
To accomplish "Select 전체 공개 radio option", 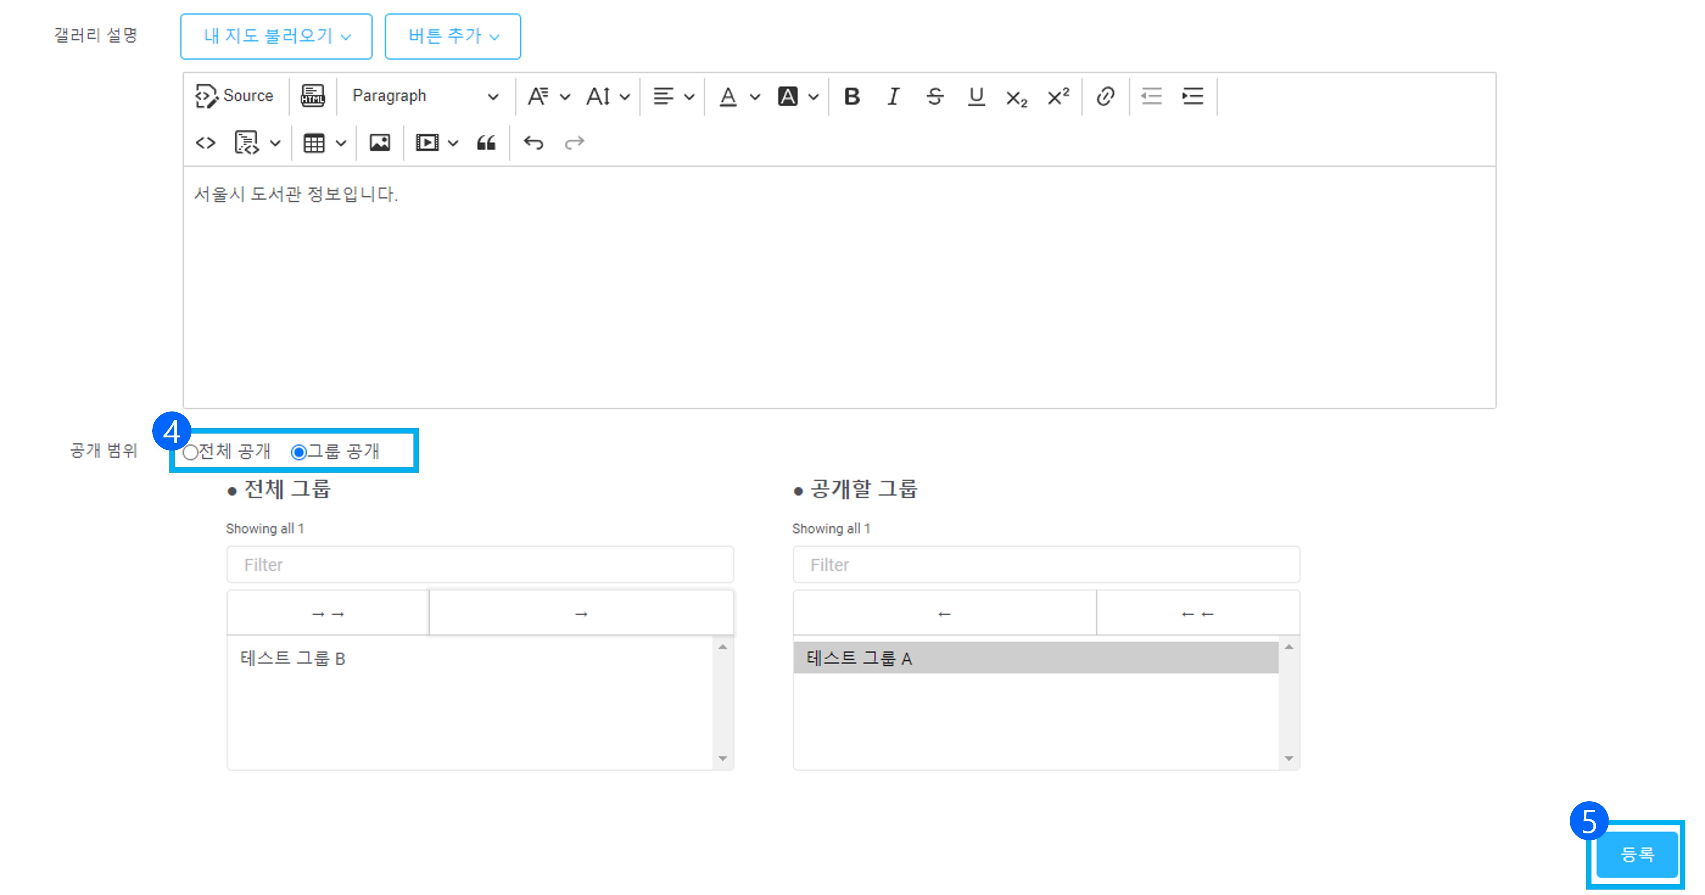I will (191, 452).
